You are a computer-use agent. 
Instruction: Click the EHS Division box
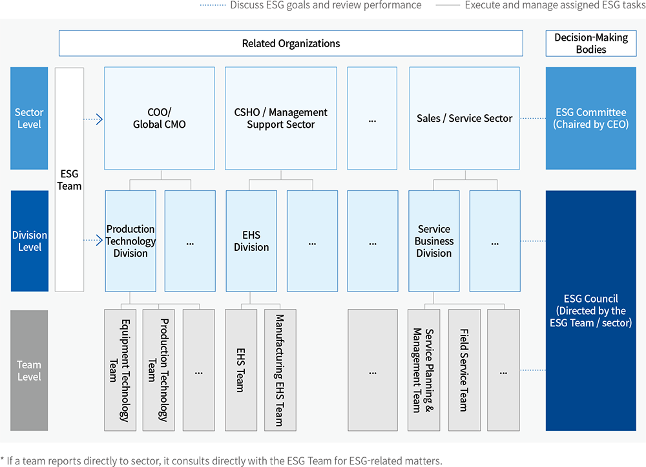tap(251, 241)
